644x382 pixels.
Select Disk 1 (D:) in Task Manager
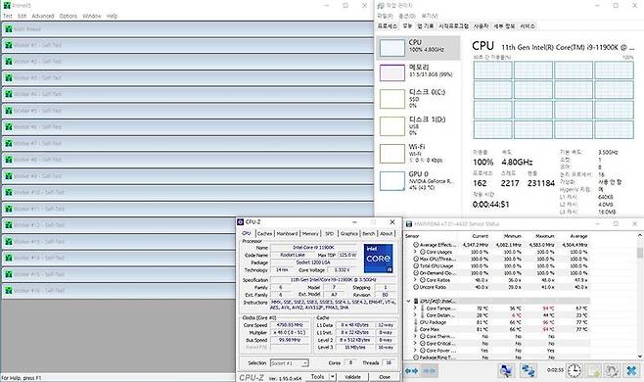[x=418, y=125]
